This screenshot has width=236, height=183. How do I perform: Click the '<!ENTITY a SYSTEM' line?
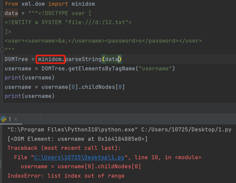point(68,22)
